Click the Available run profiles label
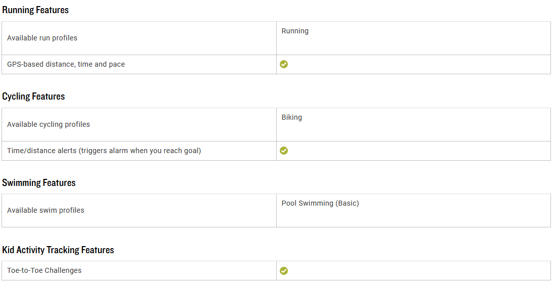This screenshot has height=286, width=554. tap(42, 38)
